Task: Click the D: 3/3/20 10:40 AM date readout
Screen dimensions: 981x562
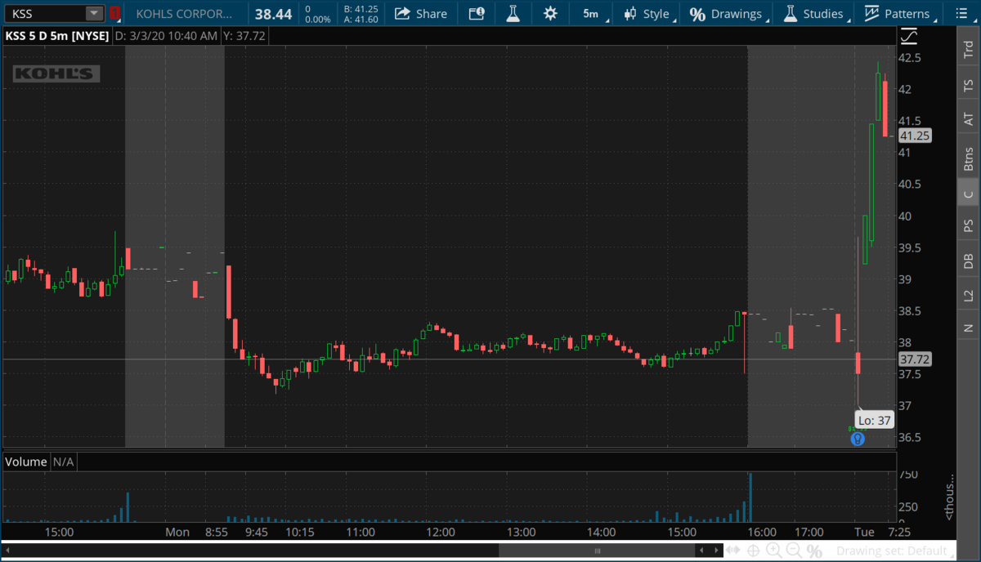Action: coord(165,36)
